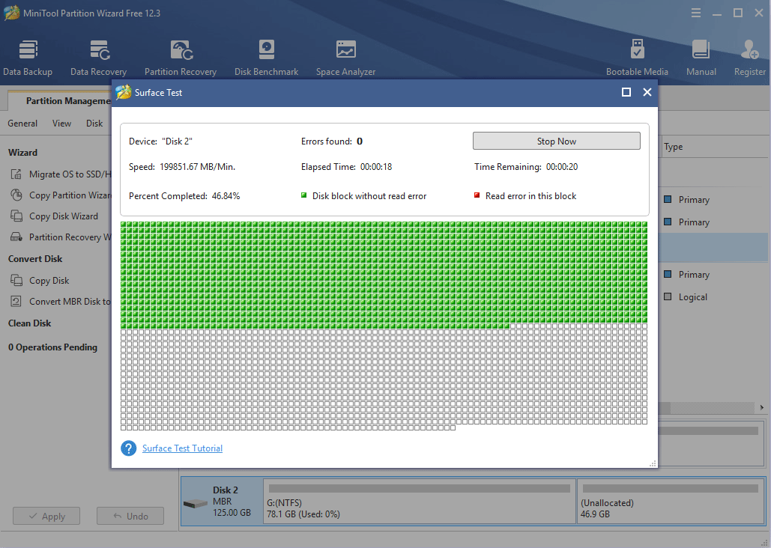The width and height of the screenshot is (771, 548).
Task: Open the Surface Test Tutorial link
Action: pyautogui.click(x=182, y=448)
